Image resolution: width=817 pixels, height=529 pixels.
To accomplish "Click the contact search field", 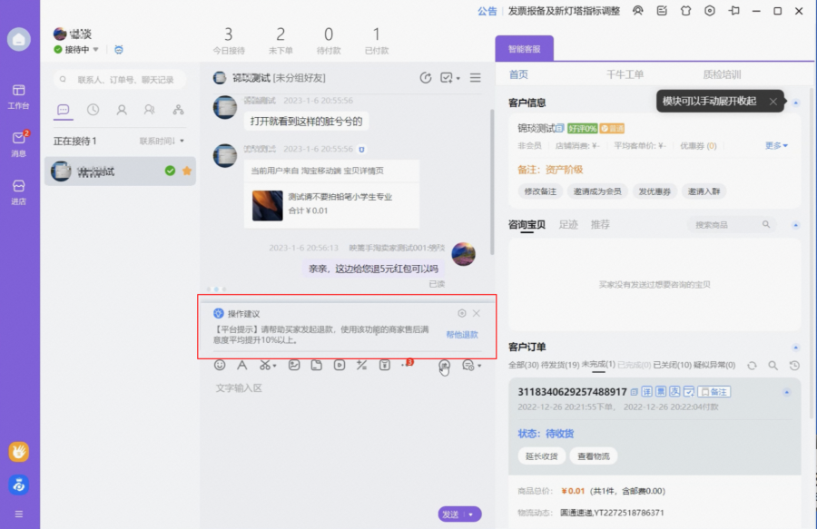I will point(120,80).
